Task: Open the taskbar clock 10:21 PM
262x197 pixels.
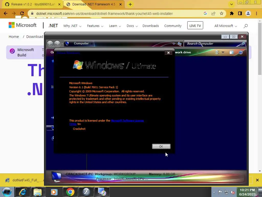Action: 247,192
